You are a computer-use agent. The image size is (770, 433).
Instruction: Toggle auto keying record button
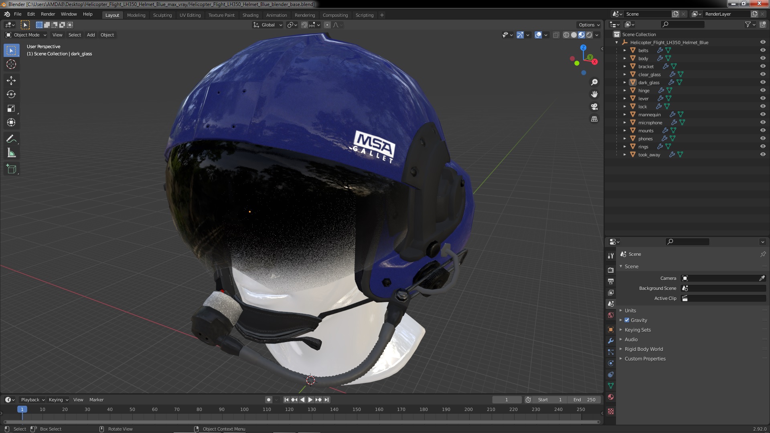269,400
